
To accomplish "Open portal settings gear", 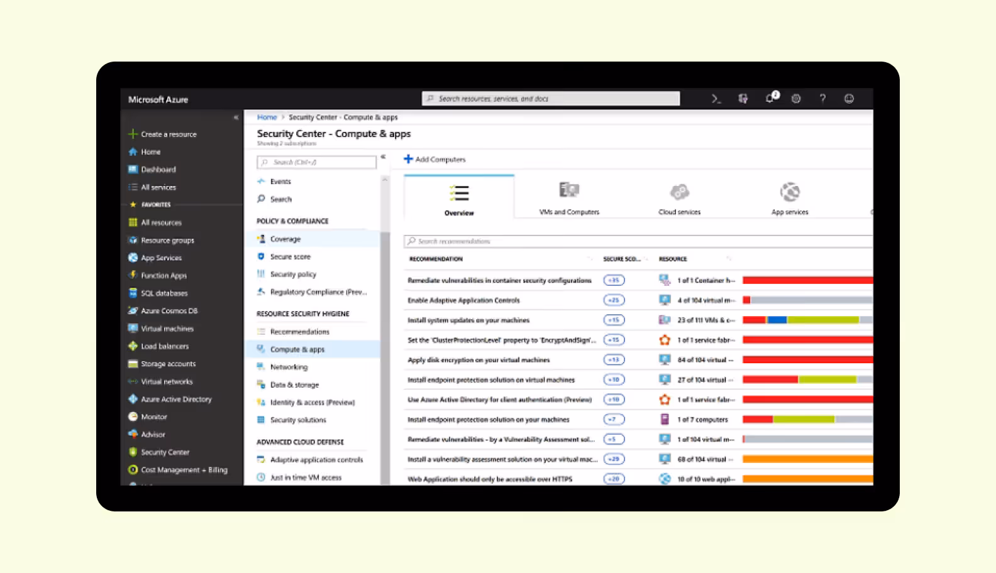I will click(796, 99).
